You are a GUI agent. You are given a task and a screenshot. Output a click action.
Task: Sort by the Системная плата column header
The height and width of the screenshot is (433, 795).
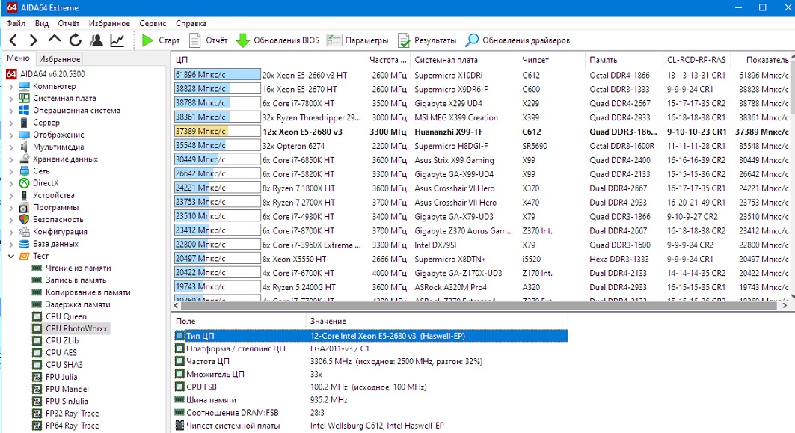pyautogui.click(x=464, y=60)
